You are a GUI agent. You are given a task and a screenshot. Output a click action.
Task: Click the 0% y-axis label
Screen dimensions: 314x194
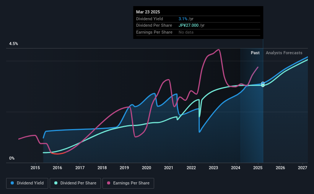[12, 158]
